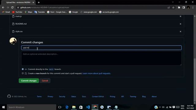
Task: Remove README.md from the upload list
Action: click(x=180, y=24)
